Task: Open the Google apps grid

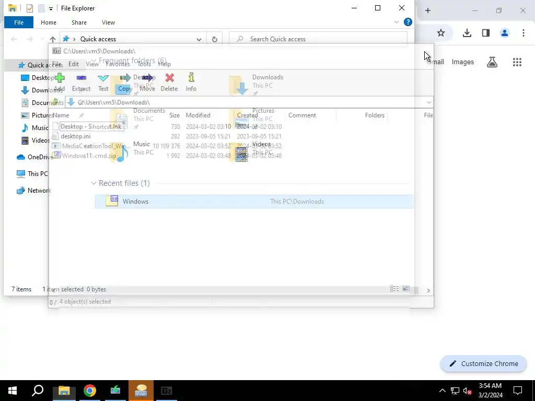Action: (517, 62)
